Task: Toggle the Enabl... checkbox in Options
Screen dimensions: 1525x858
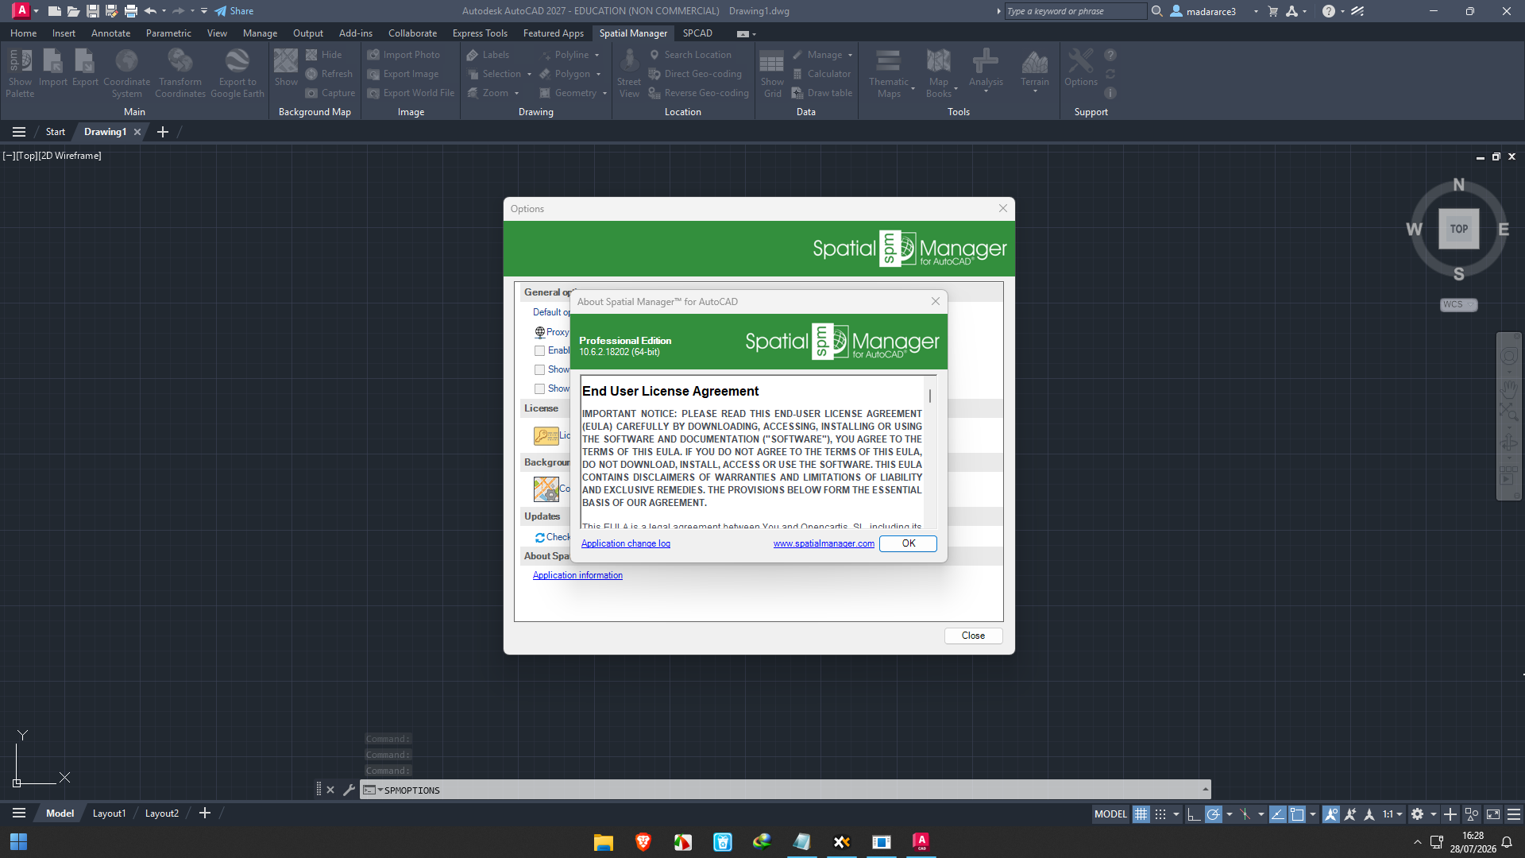Action: point(540,350)
